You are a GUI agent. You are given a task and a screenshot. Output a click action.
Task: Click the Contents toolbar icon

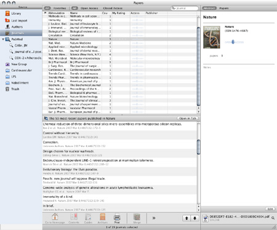coord(74,218)
